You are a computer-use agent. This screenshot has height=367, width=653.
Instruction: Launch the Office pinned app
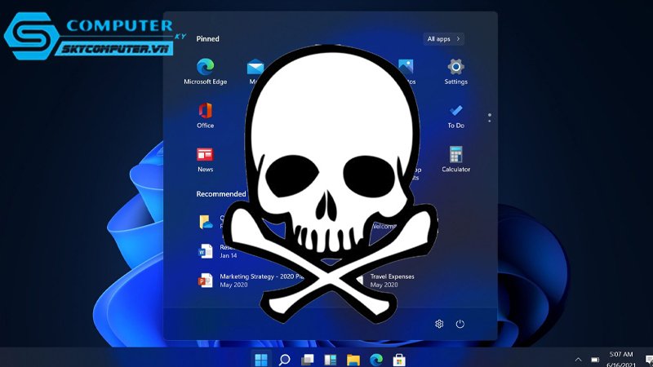pyautogui.click(x=206, y=115)
